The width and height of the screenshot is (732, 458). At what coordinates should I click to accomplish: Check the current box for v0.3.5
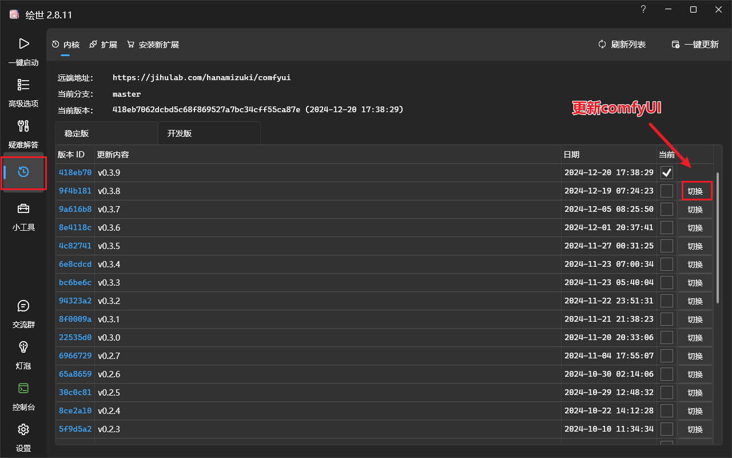point(667,246)
